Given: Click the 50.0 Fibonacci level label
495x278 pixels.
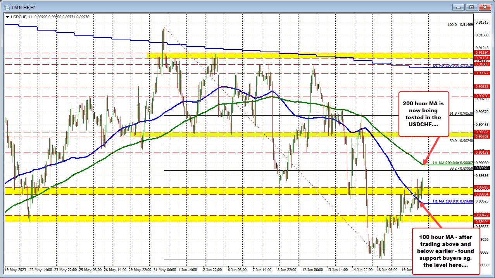Looking at the screenshot, I should (461, 141).
